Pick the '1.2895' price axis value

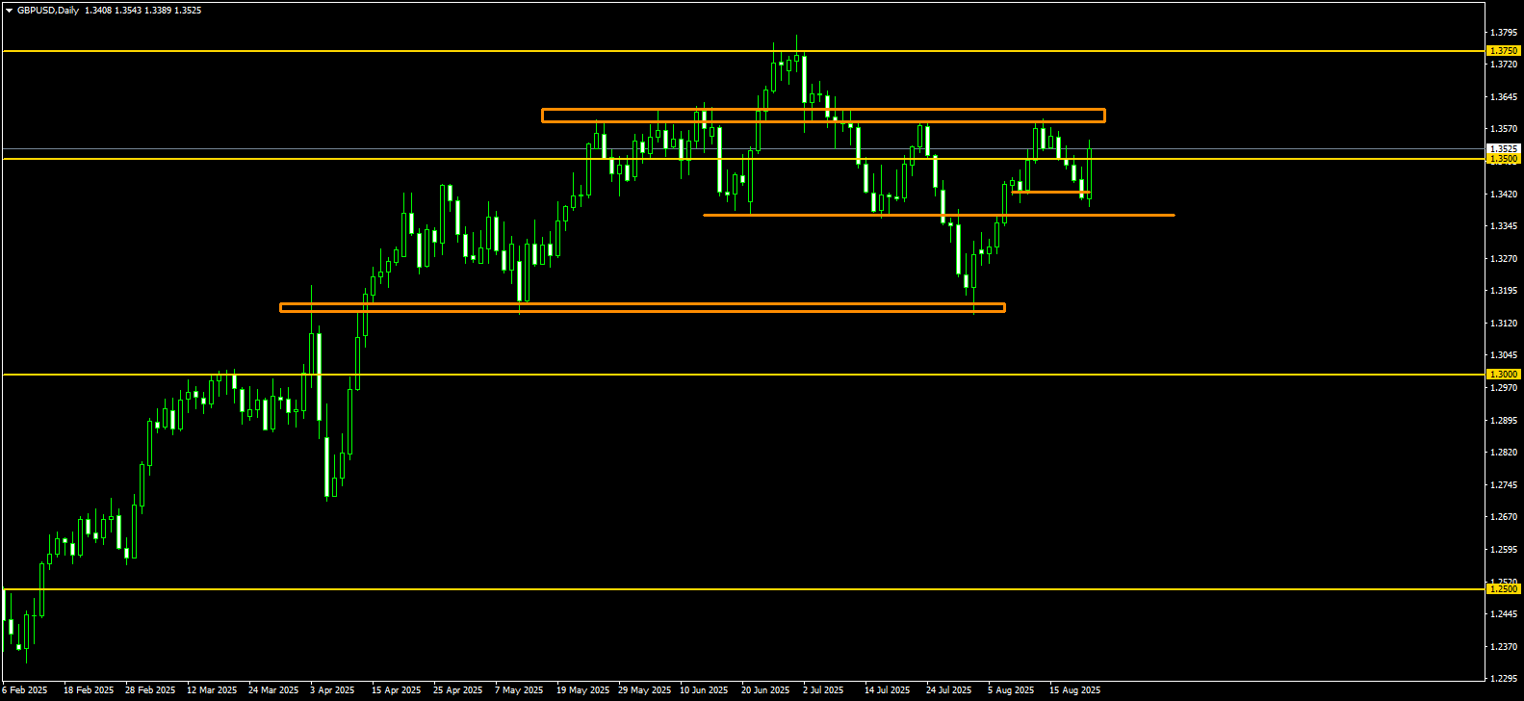point(1504,421)
